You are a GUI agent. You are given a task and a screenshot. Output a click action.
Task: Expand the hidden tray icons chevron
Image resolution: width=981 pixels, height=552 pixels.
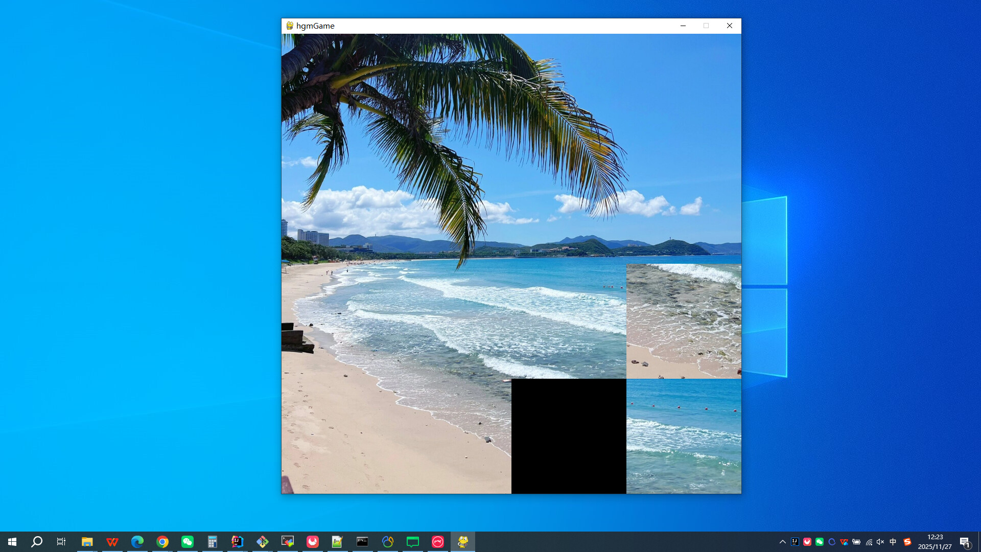[x=782, y=542]
